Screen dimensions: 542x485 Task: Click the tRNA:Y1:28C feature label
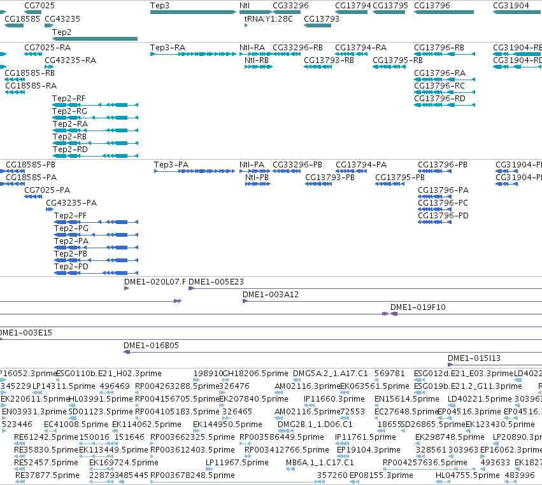click(269, 18)
